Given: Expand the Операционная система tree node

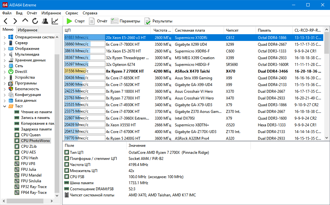Looking at the screenshot, I should 5,37.
